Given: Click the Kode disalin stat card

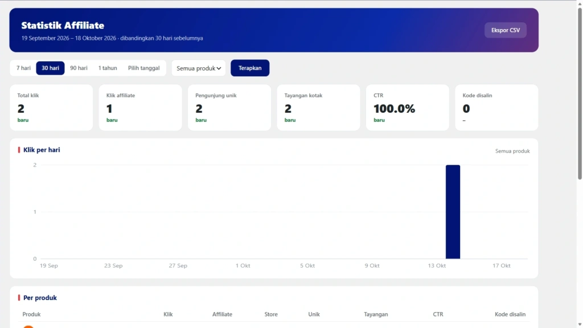Looking at the screenshot, I should [x=496, y=108].
